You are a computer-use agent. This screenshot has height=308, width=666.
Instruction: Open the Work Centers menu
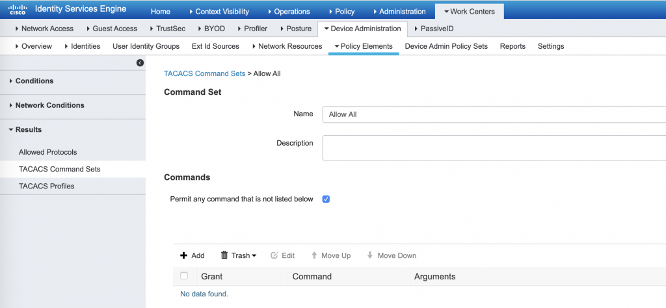click(x=470, y=12)
